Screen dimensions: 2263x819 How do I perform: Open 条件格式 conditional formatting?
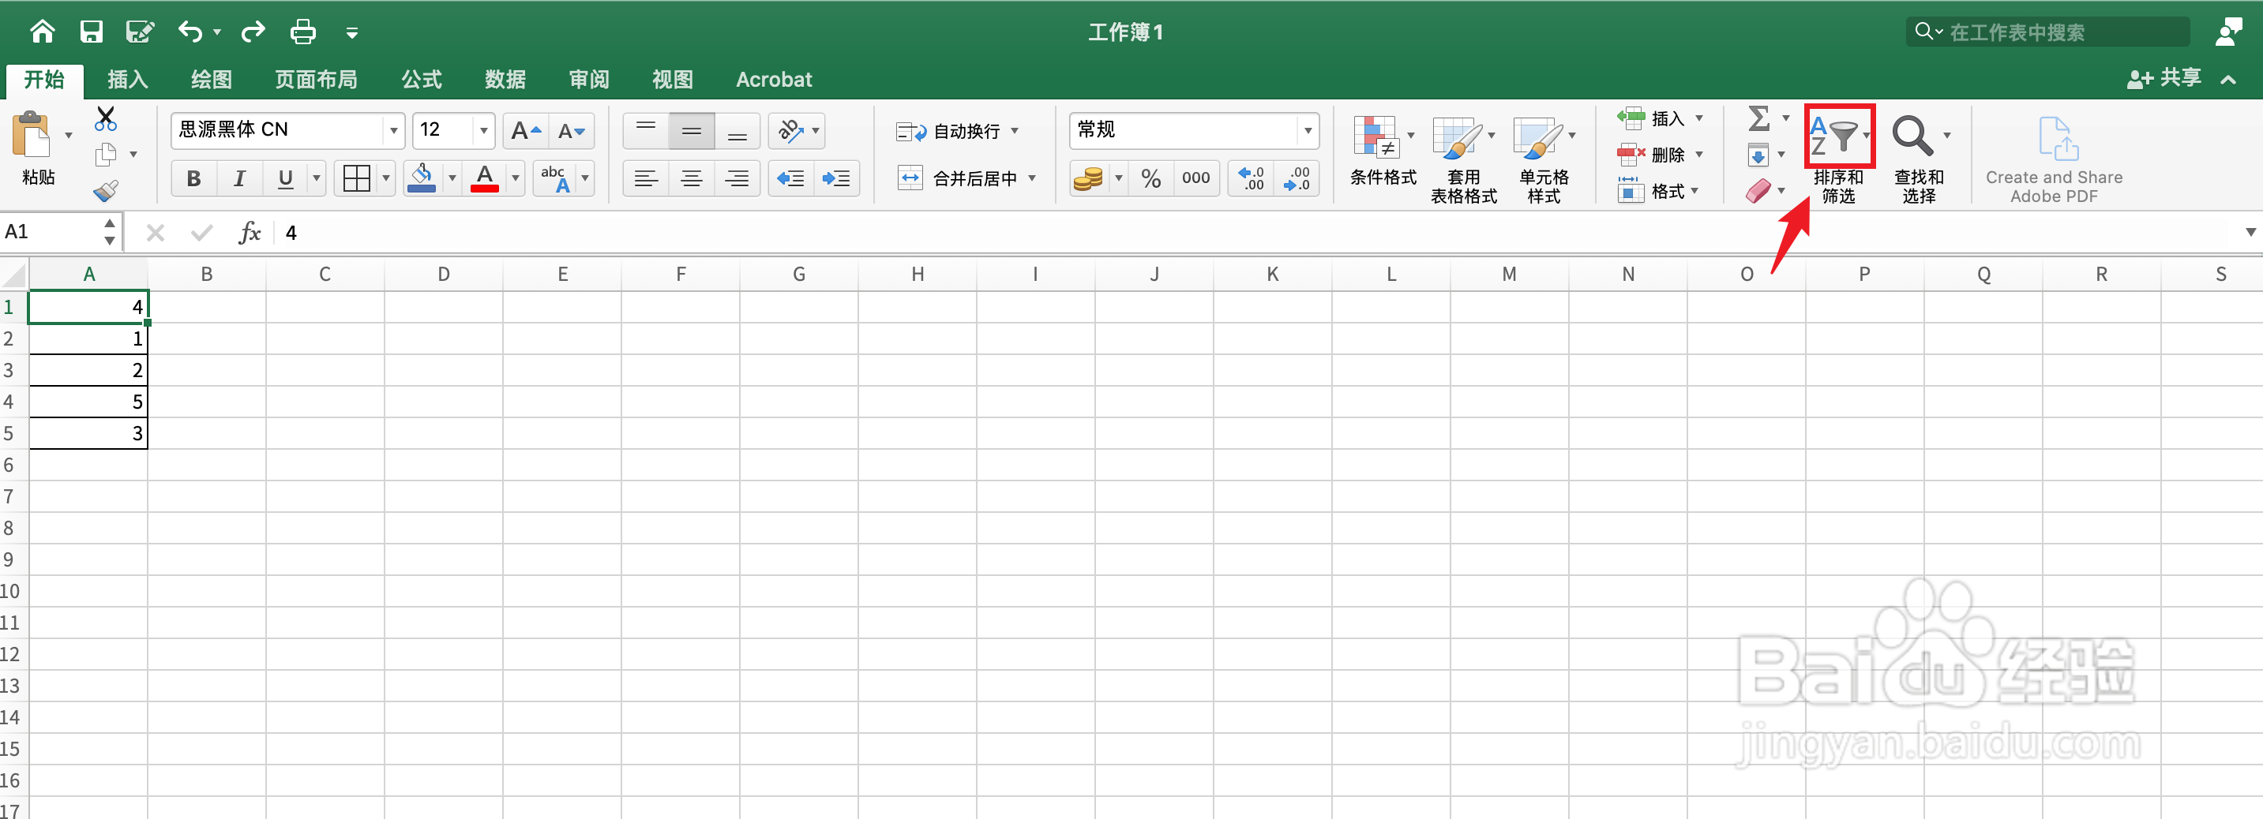click(1383, 151)
